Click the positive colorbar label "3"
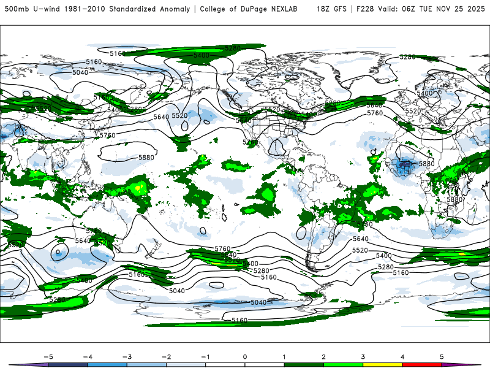 tap(363, 357)
